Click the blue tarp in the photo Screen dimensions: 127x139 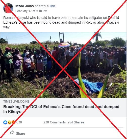point(90,86)
